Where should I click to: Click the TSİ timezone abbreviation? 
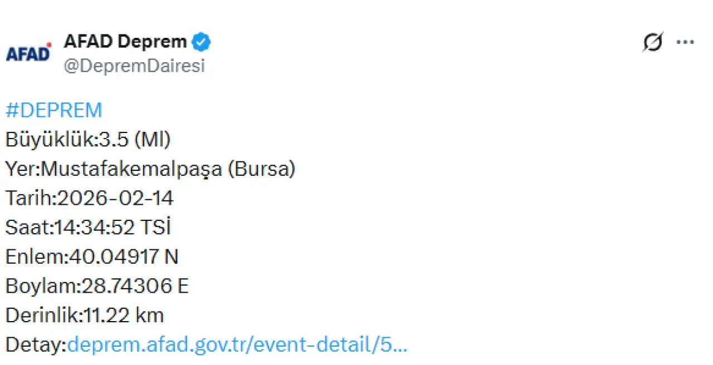(x=157, y=228)
